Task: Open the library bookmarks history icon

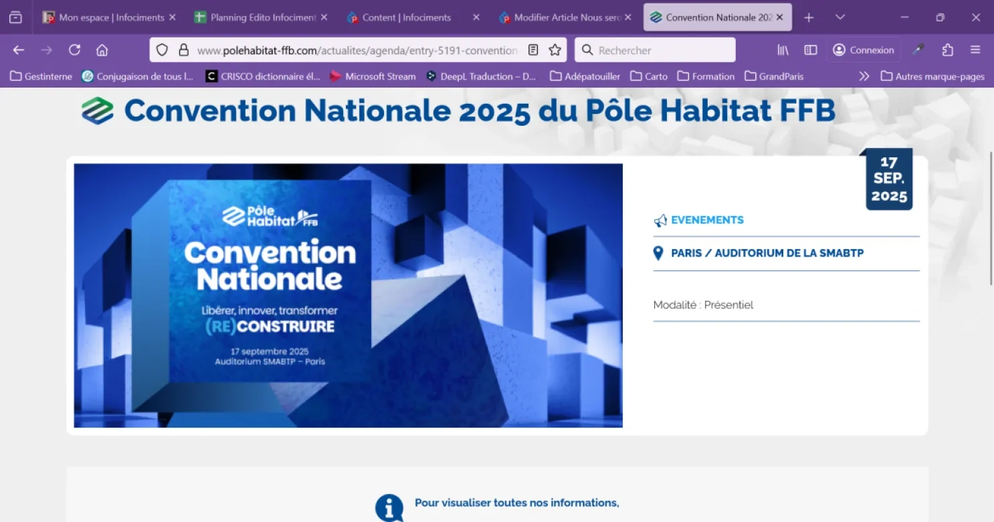Action: point(783,50)
